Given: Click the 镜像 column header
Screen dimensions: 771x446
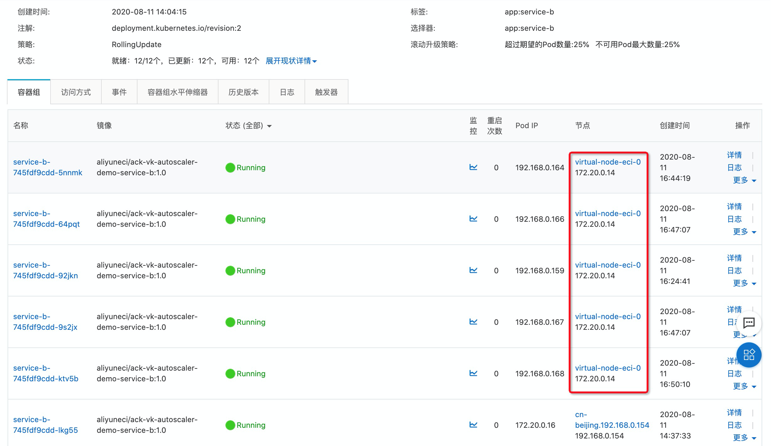Looking at the screenshot, I should click(104, 126).
